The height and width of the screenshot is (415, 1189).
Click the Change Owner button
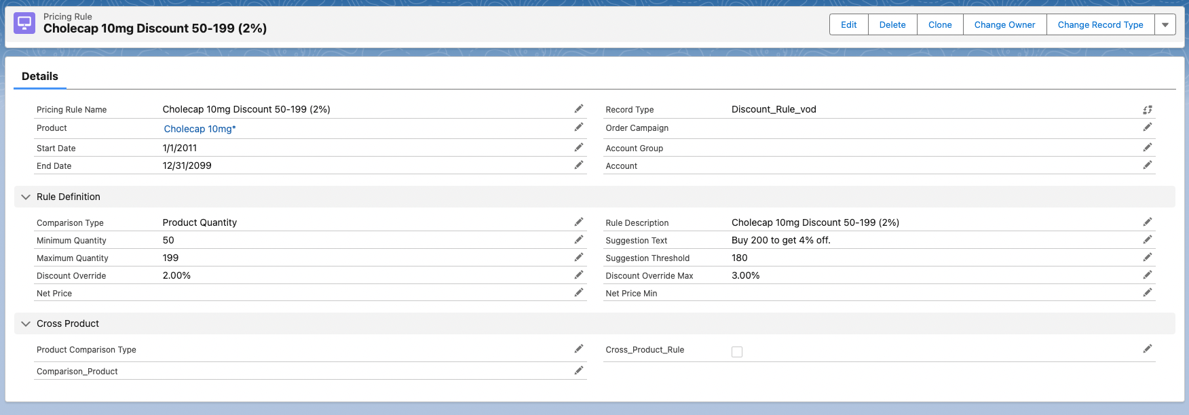[1004, 25]
